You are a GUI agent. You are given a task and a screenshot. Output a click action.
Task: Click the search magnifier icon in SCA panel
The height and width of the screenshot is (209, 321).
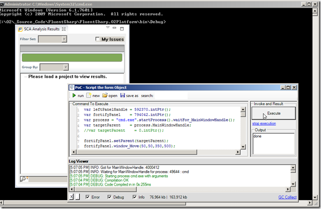[23, 179]
